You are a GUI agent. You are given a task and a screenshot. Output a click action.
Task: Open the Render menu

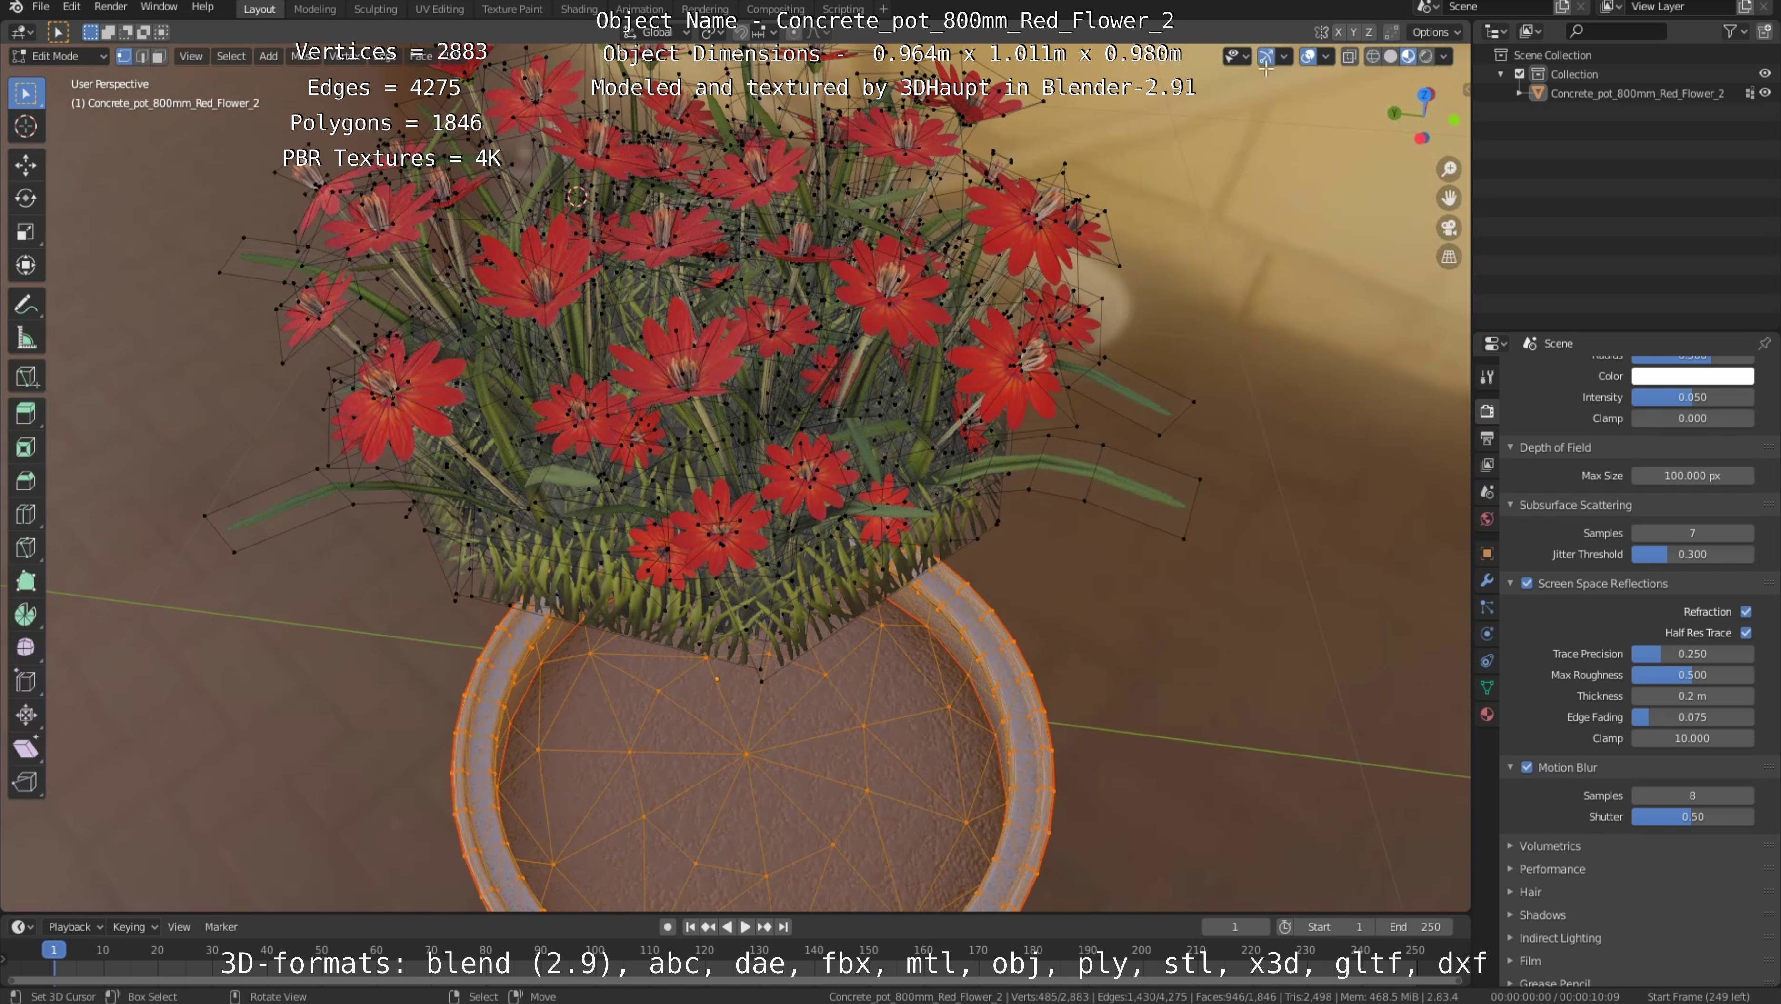(x=110, y=7)
